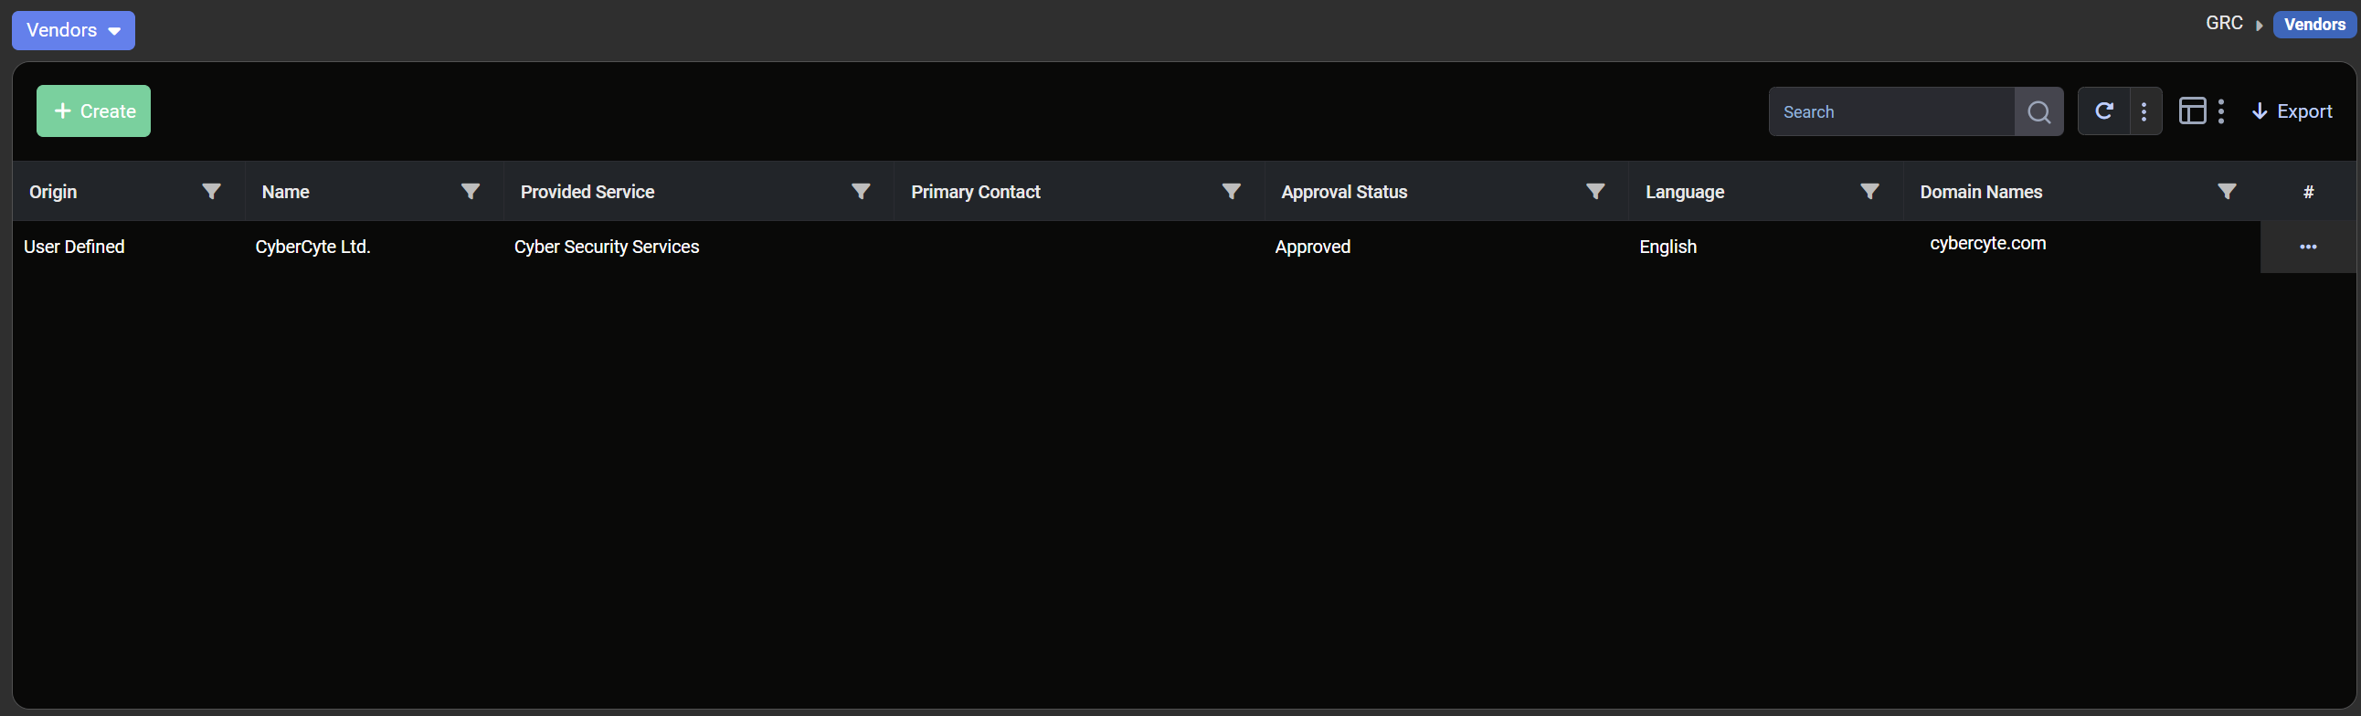Image resolution: width=2361 pixels, height=716 pixels.
Task: Click the cybercyte.com domain cell
Action: click(x=1987, y=244)
